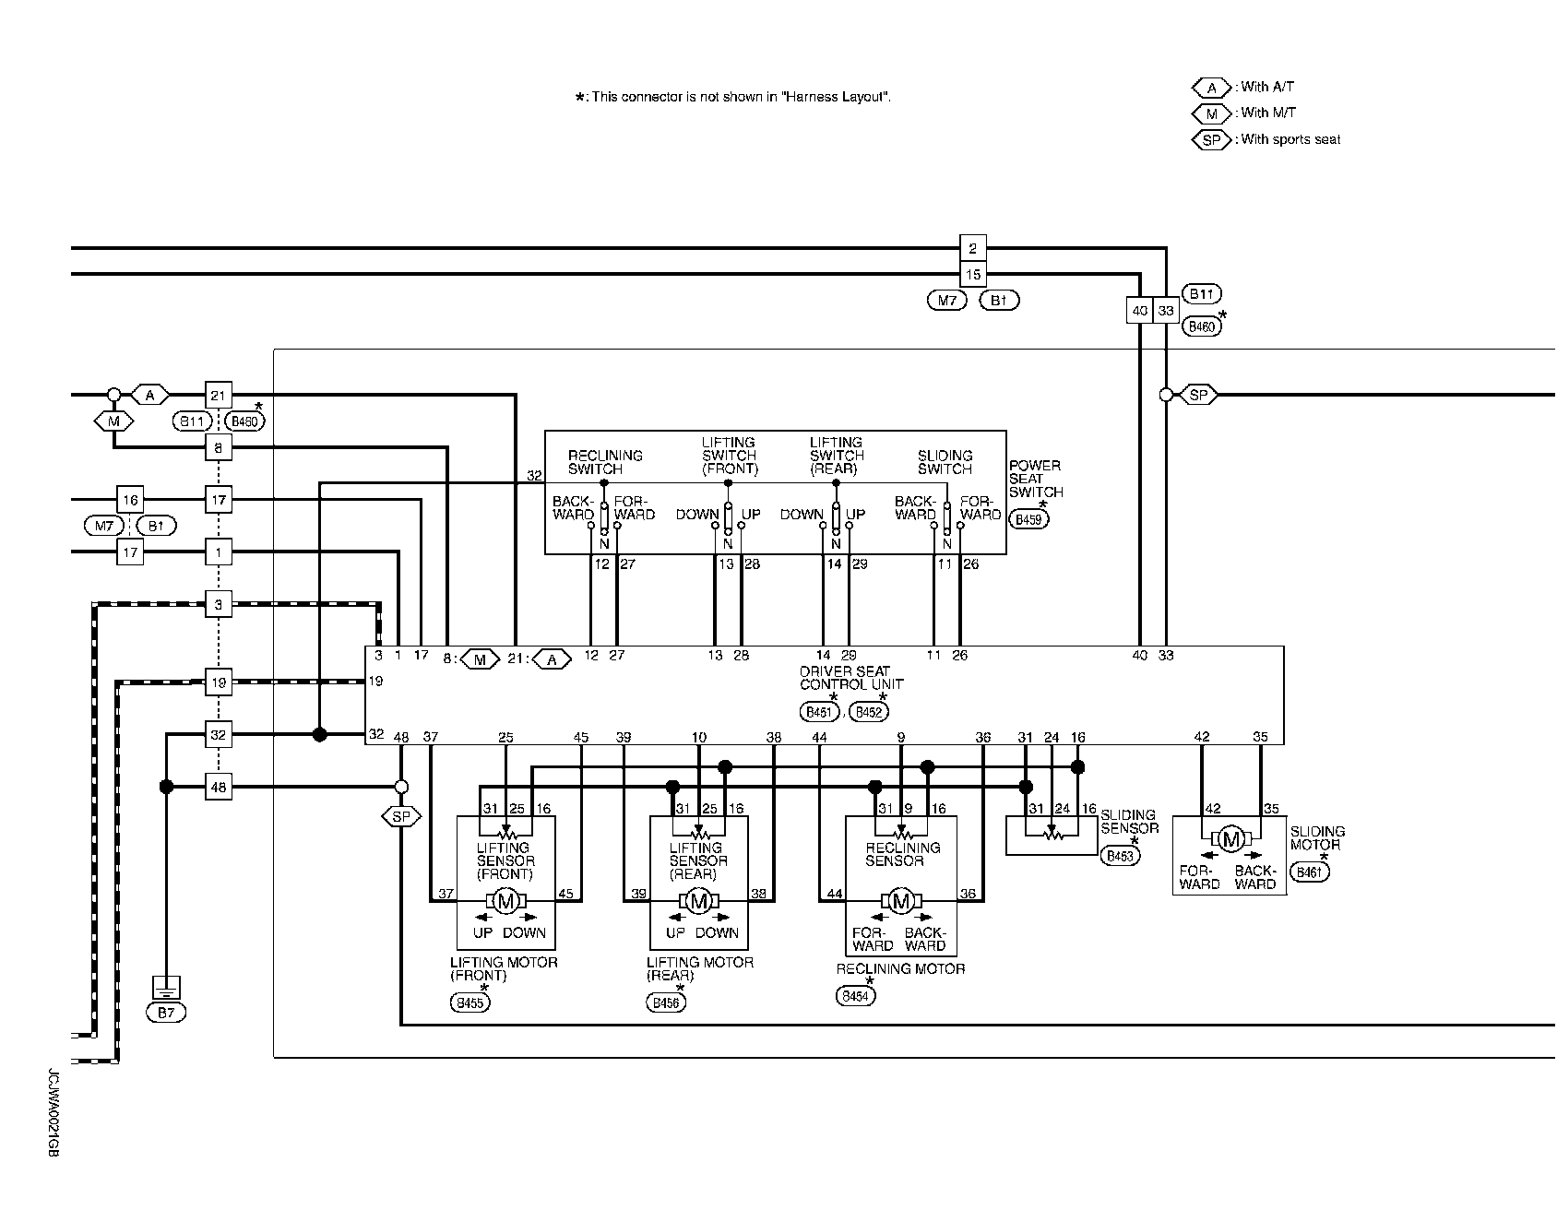Select the ground symbol above B7
This screenshot has height=1210, width=1557.
[166, 988]
